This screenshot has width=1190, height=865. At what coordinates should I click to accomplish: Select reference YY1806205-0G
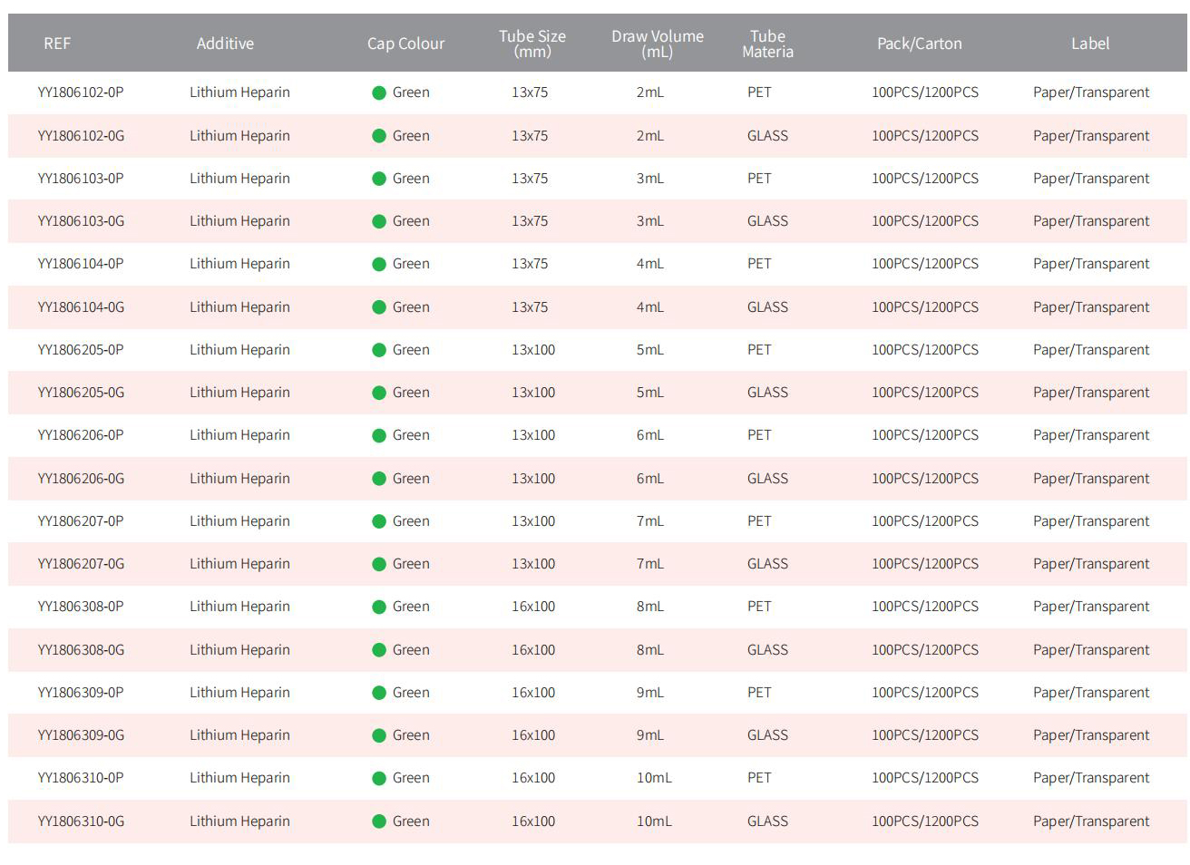coord(81,393)
